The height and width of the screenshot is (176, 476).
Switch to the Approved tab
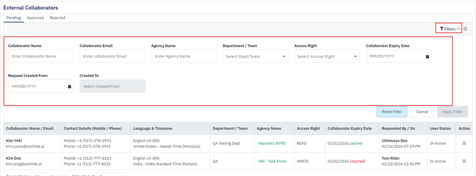click(x=35, y=18)
